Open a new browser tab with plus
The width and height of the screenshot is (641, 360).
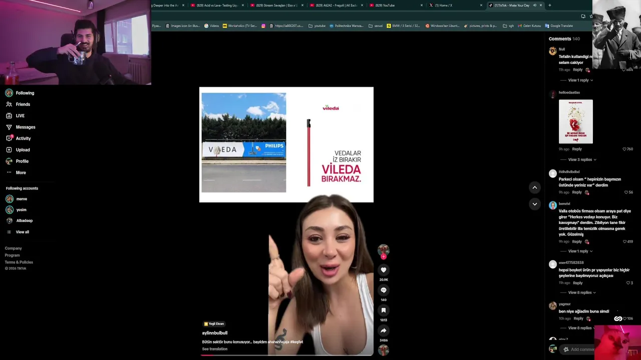[550, 5]
